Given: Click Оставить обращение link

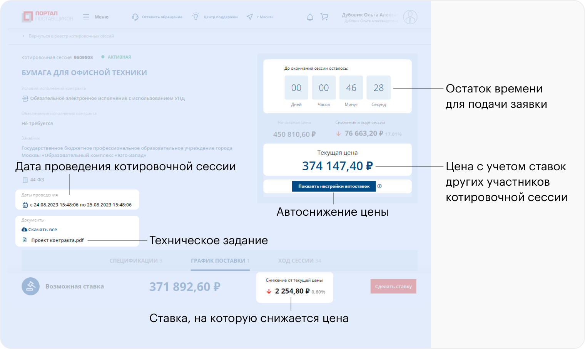Looking at the screenshot, I should (x=162, y=17).
